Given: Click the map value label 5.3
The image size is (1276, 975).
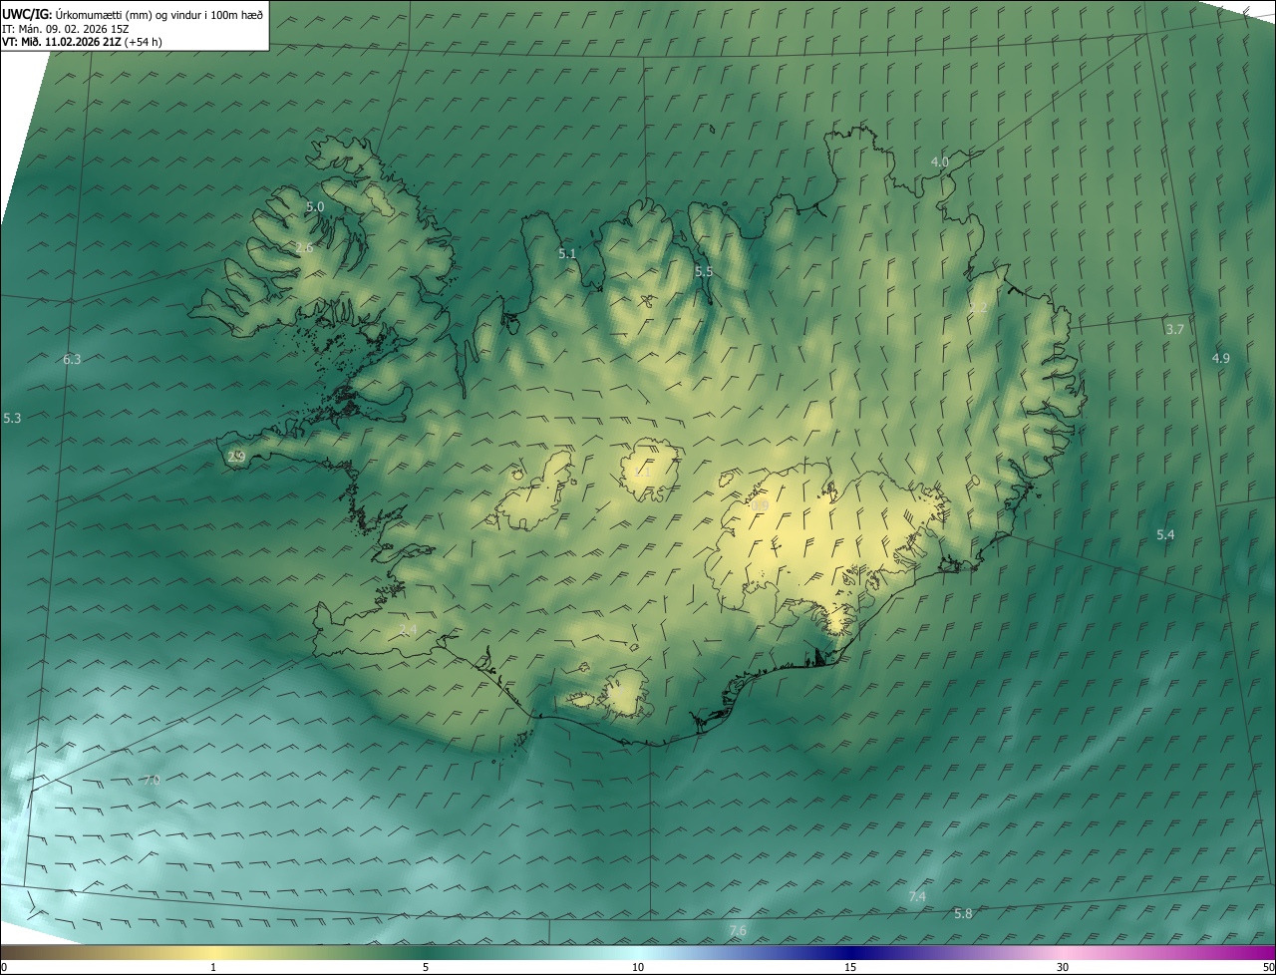Looking at the screenshot, I should pyautogui.click(x=12, y=419).
